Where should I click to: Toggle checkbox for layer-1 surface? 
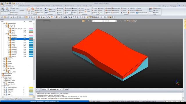[9, 30]
